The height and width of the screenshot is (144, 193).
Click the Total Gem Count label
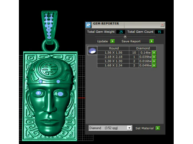(x=140, y=32)
